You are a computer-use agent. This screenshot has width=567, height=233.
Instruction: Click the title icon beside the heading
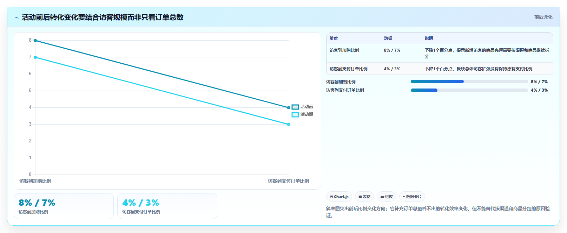(17, 17)
